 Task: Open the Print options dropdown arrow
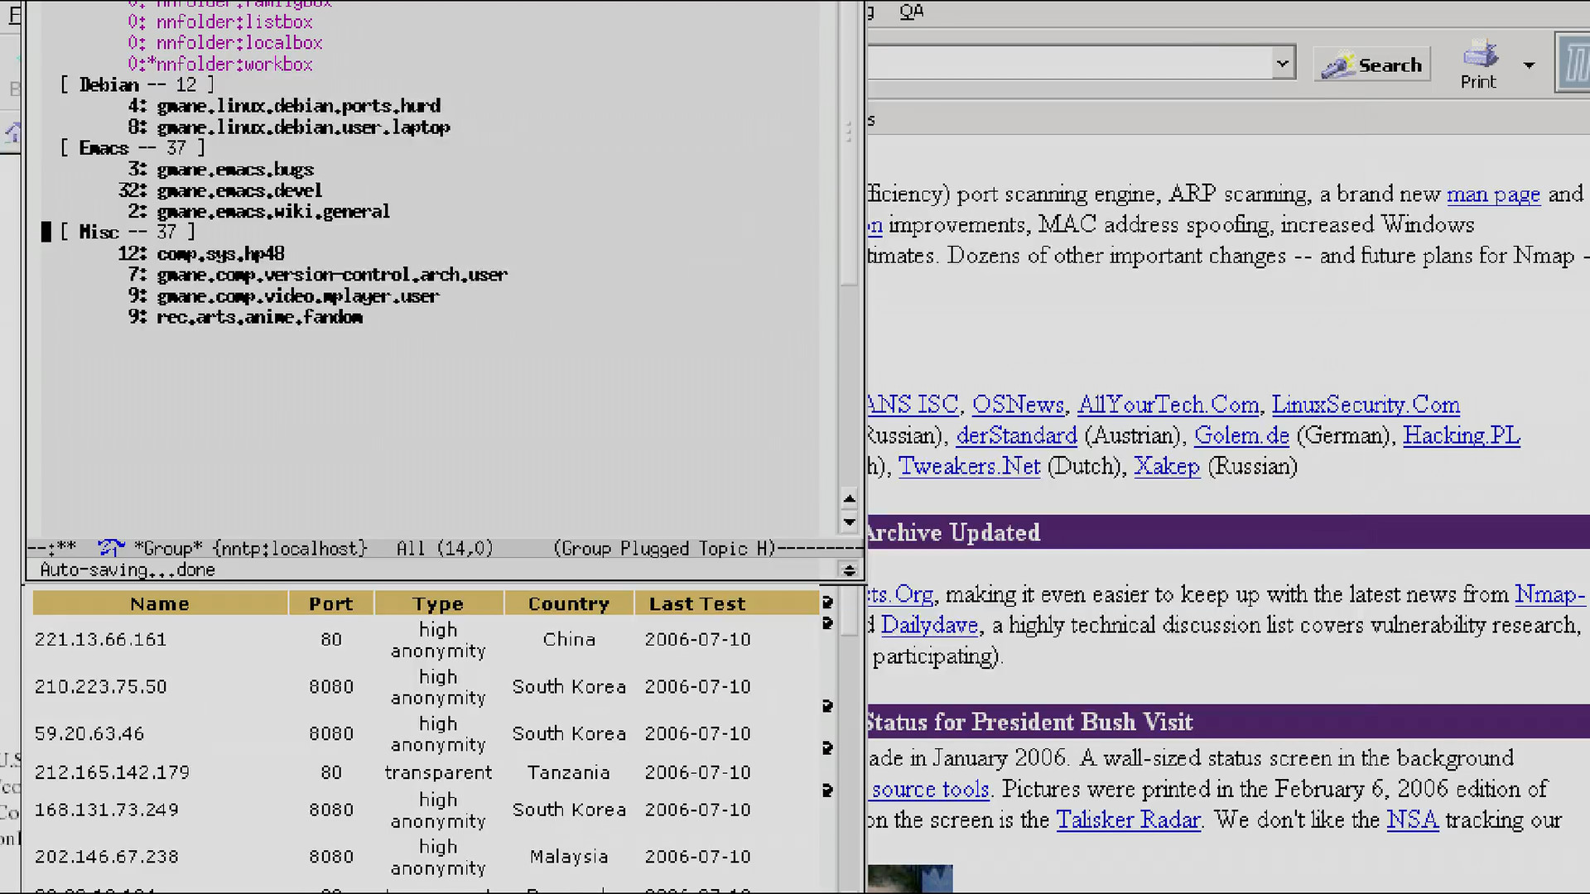[1529, 65]
